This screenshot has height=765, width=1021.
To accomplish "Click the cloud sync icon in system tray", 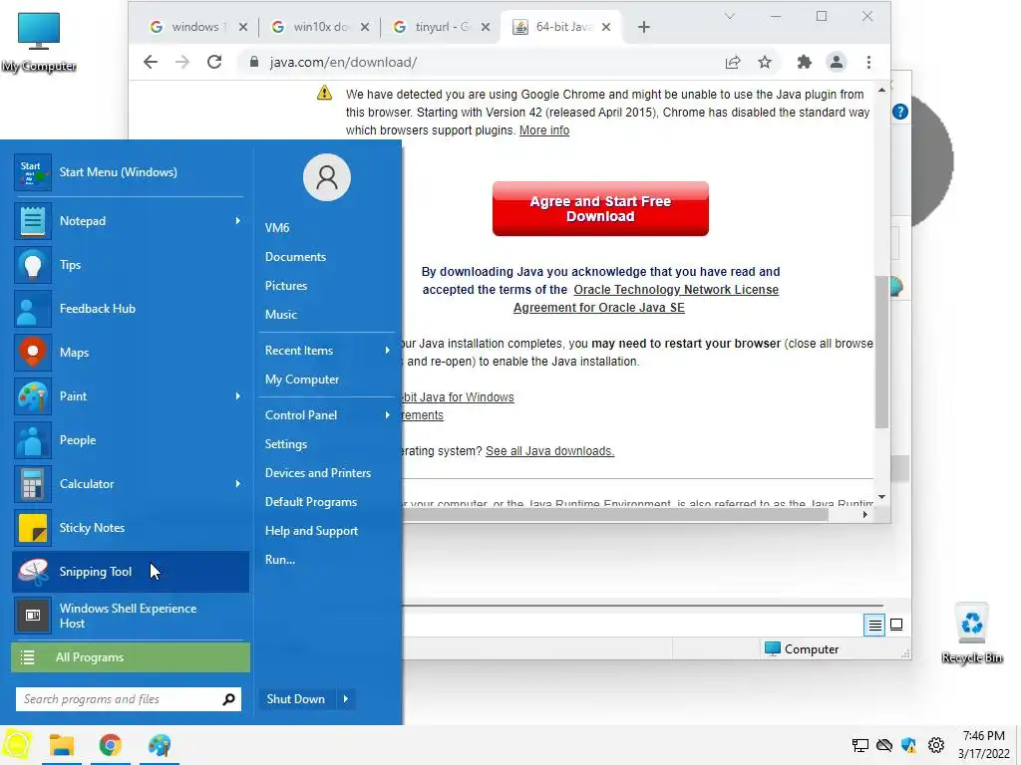I will [x=884, y=745].
